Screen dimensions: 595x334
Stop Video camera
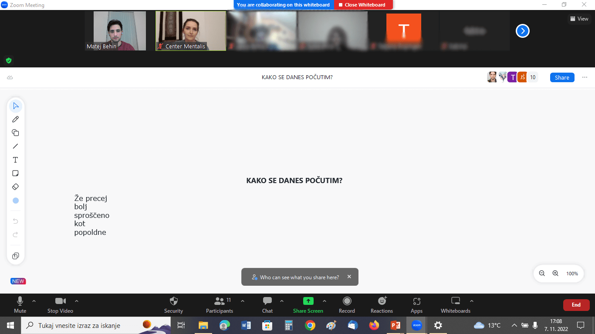(60, 304)
